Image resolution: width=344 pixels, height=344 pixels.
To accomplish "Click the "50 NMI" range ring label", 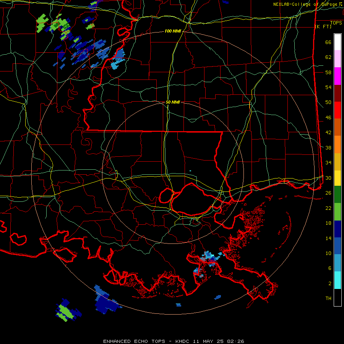I will tap(173, 102).
